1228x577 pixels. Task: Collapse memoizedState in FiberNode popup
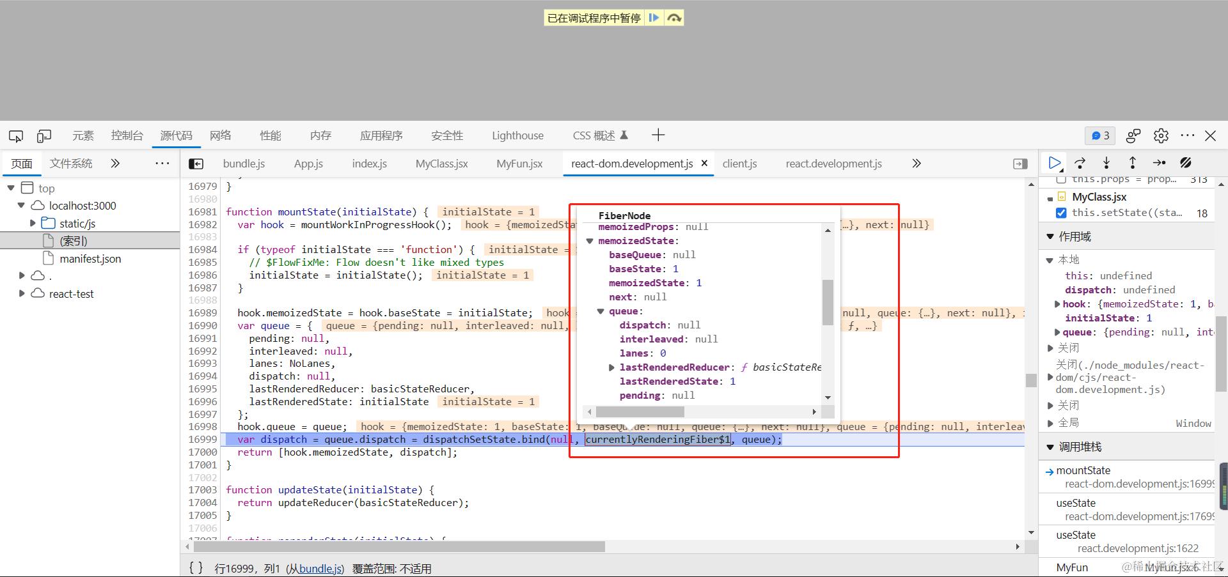(590, 241)
